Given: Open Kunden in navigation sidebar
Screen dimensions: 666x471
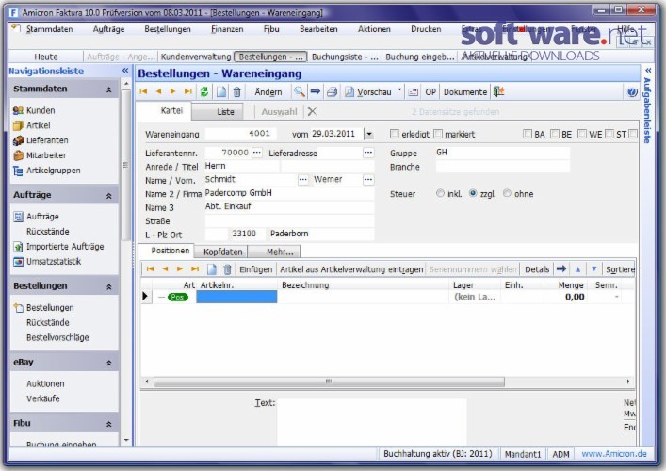Looking at the screenshot, I should point(41,110).
